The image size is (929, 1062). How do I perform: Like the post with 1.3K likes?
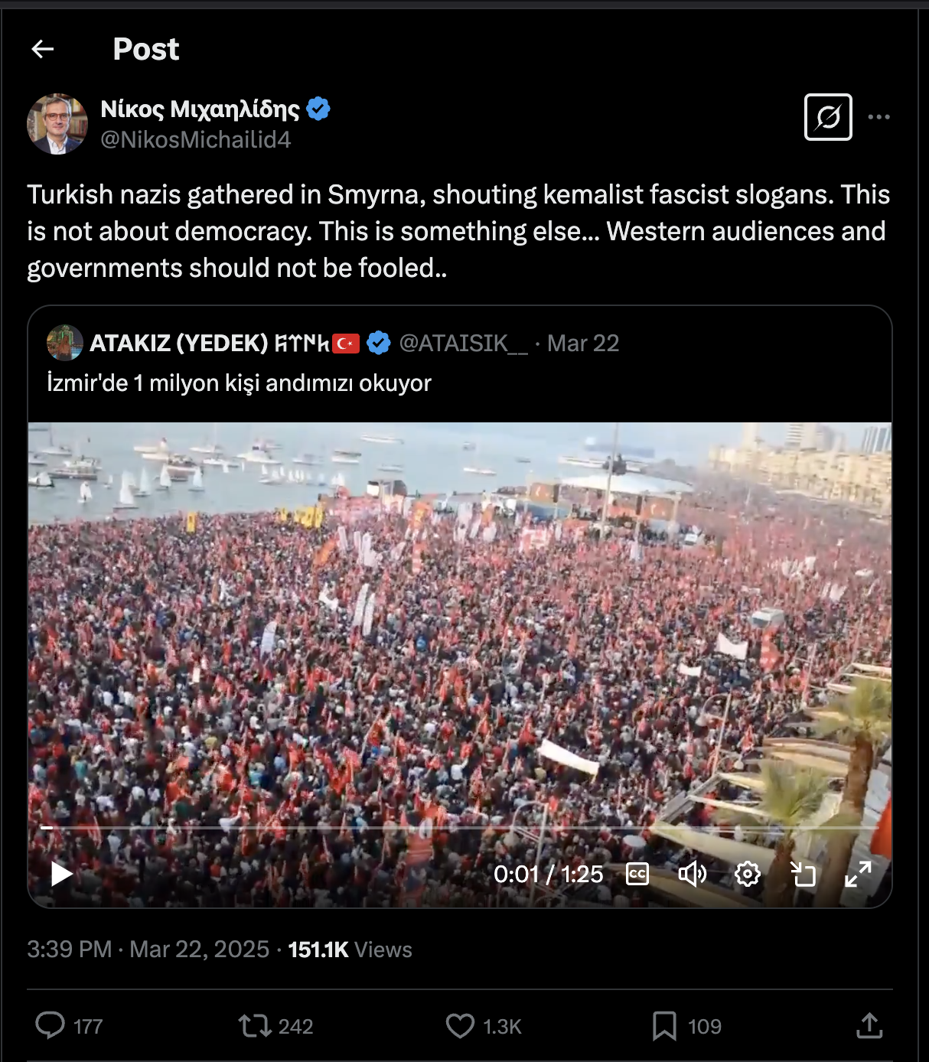tap(460, 1026)
